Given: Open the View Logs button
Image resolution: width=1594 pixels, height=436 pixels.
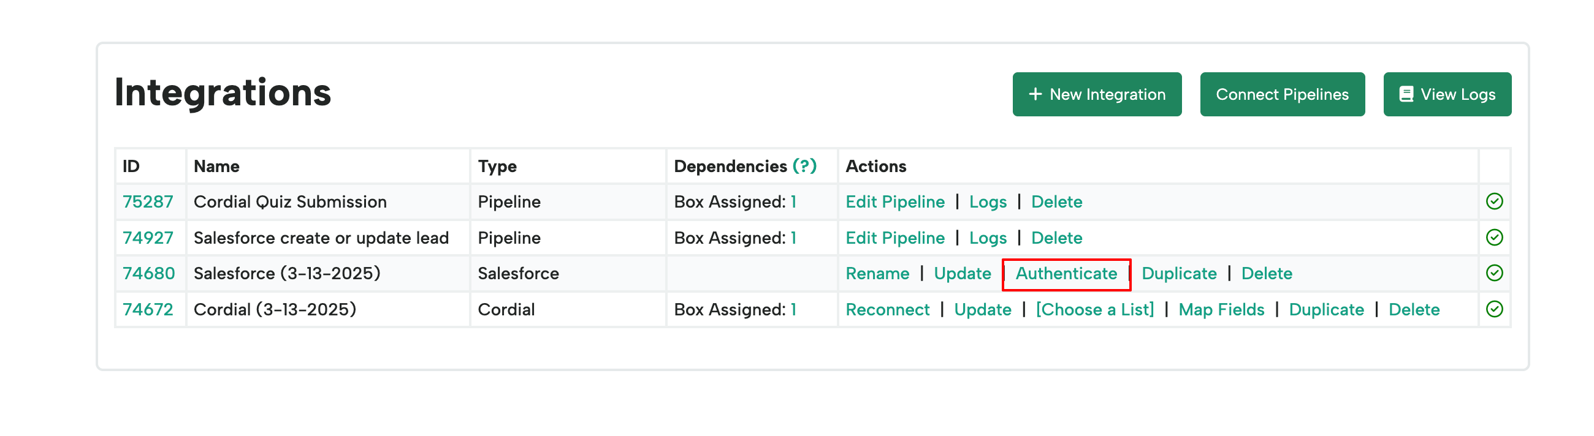Looking at the screenshot, I should coord(1447,94).
